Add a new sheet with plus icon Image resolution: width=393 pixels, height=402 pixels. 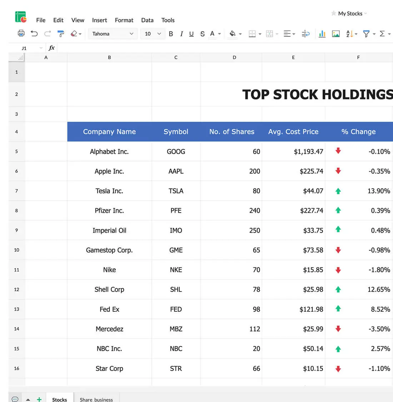pyautogui.click(x=39, y=399)
